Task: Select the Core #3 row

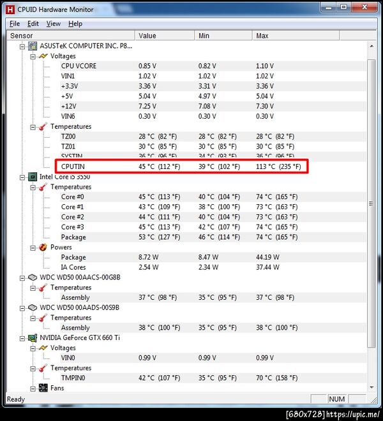Action: tap(213, 227)
